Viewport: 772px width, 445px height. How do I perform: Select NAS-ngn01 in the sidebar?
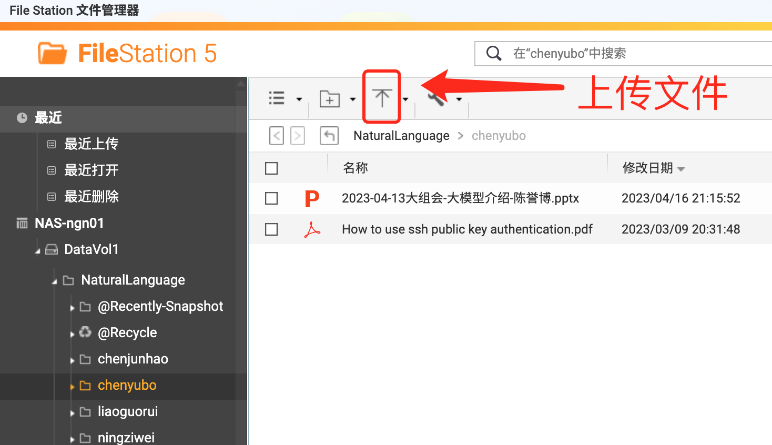(x=69, y=223)
